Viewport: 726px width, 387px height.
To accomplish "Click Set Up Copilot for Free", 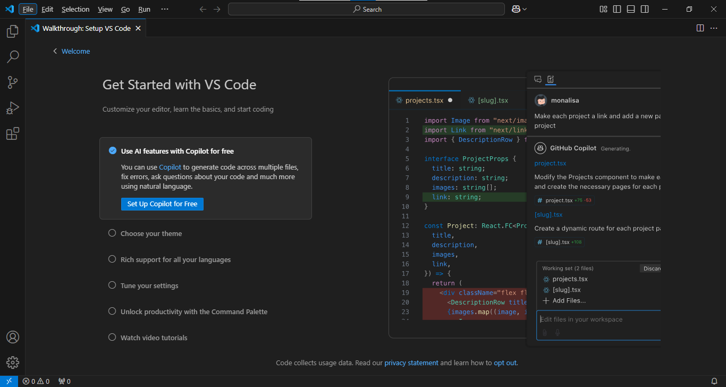I will pyautogui.click(x=162, y=204).
